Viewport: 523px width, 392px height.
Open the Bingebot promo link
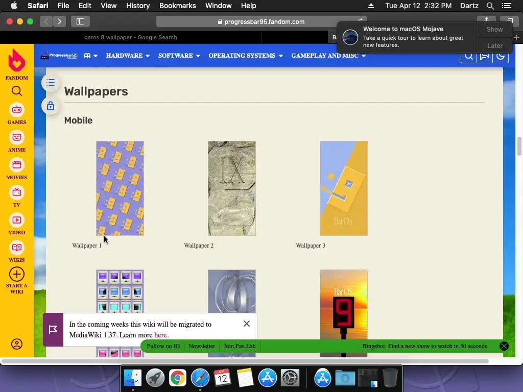click(x=424, y=346)
